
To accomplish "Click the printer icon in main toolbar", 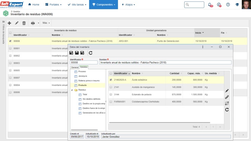I will click(x=33, y=23).
